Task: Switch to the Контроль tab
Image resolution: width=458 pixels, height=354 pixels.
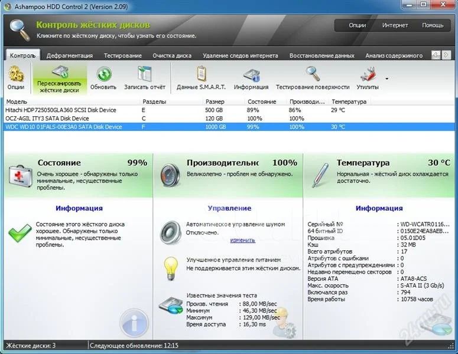Action: pyautogui.click(x=23, y=55)
